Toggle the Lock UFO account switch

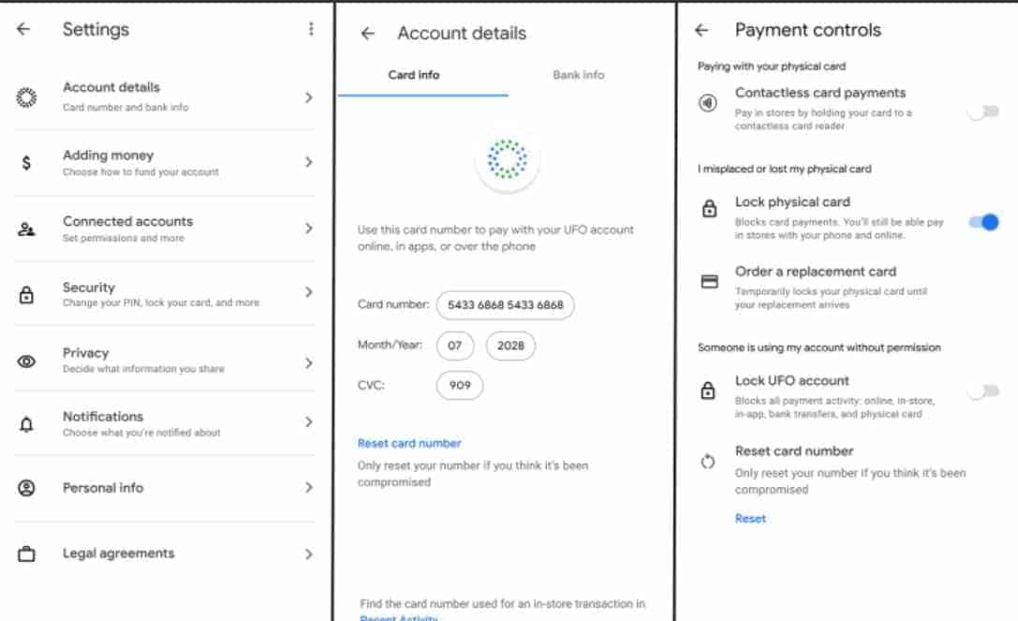(x=983, y=391)
